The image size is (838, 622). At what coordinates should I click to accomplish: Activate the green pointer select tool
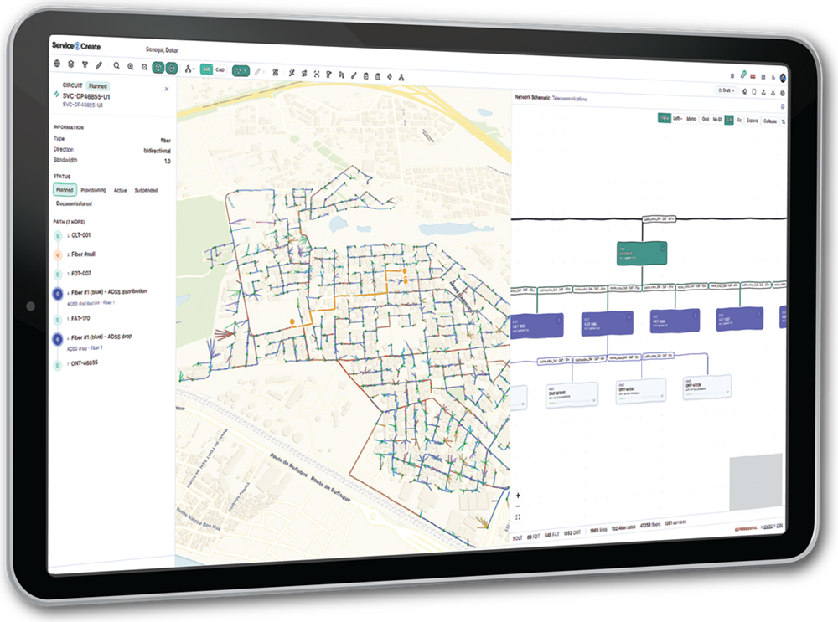[241, 70]
